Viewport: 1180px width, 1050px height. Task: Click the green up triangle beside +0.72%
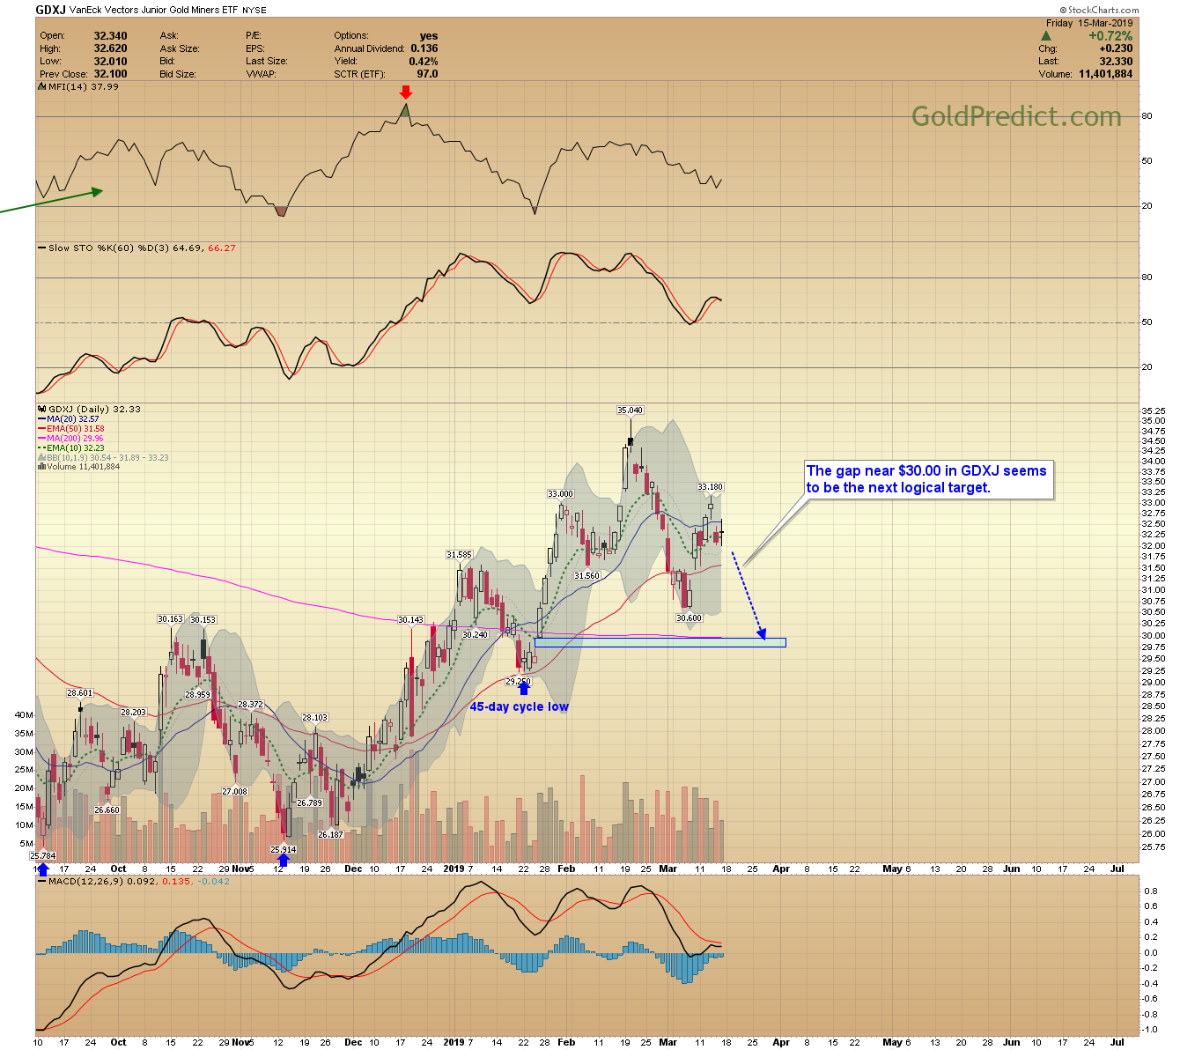(1045, 36)
